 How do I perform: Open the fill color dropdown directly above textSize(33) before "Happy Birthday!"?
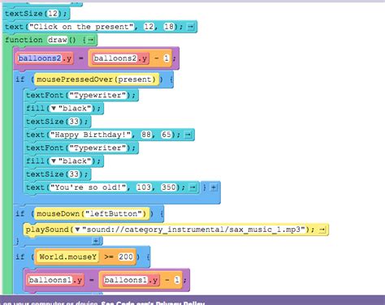(x=54, y=109)
